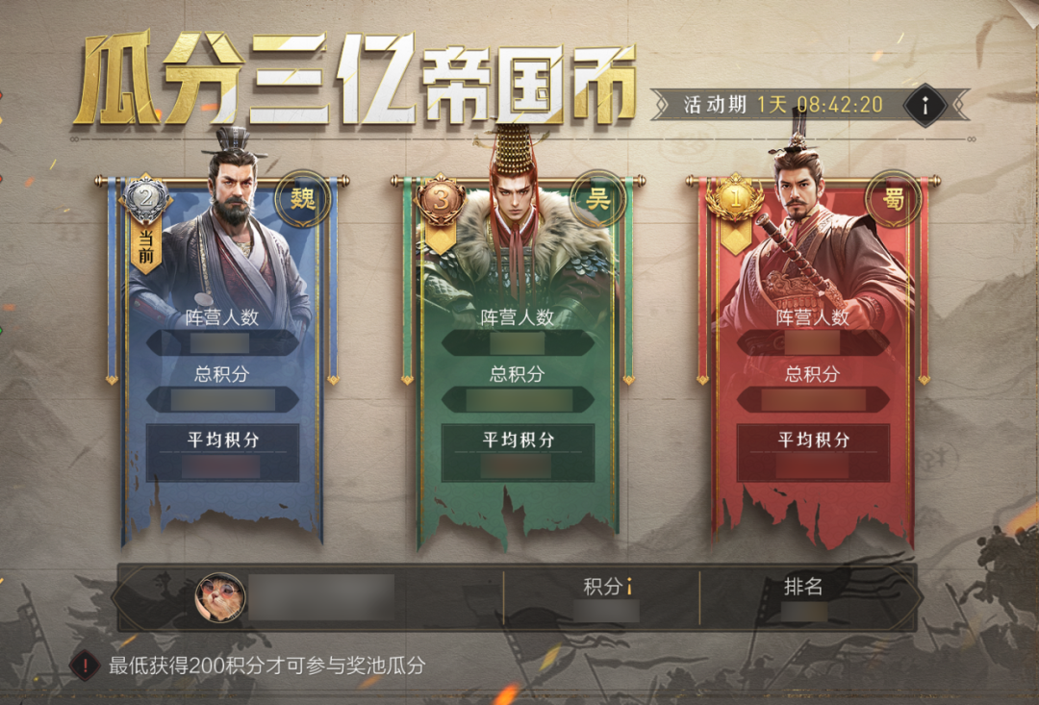This screenshot has width=1039, height=705.
Task: Open the event info diamond icon
Action: coord(925,105)
